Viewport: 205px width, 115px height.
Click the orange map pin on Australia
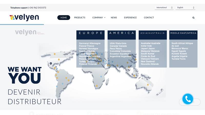click(148, 85)
